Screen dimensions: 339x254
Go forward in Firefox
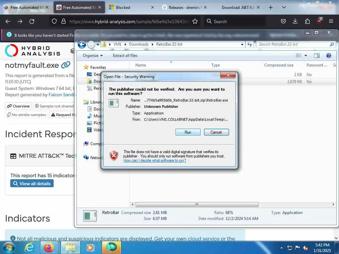pyautogui.click(x=20, y=21)
